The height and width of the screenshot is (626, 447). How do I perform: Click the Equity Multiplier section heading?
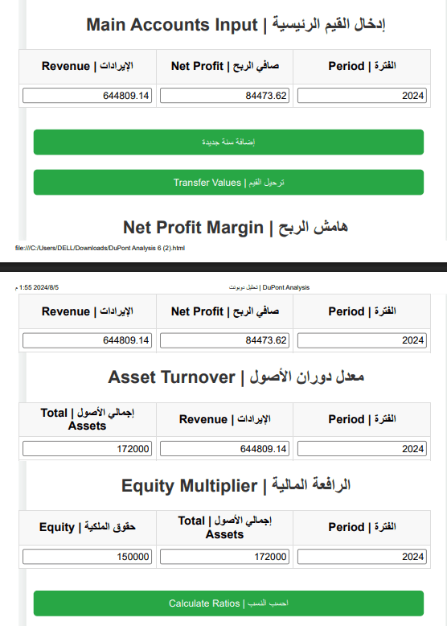pyautogui.click(x=236, y=485)
